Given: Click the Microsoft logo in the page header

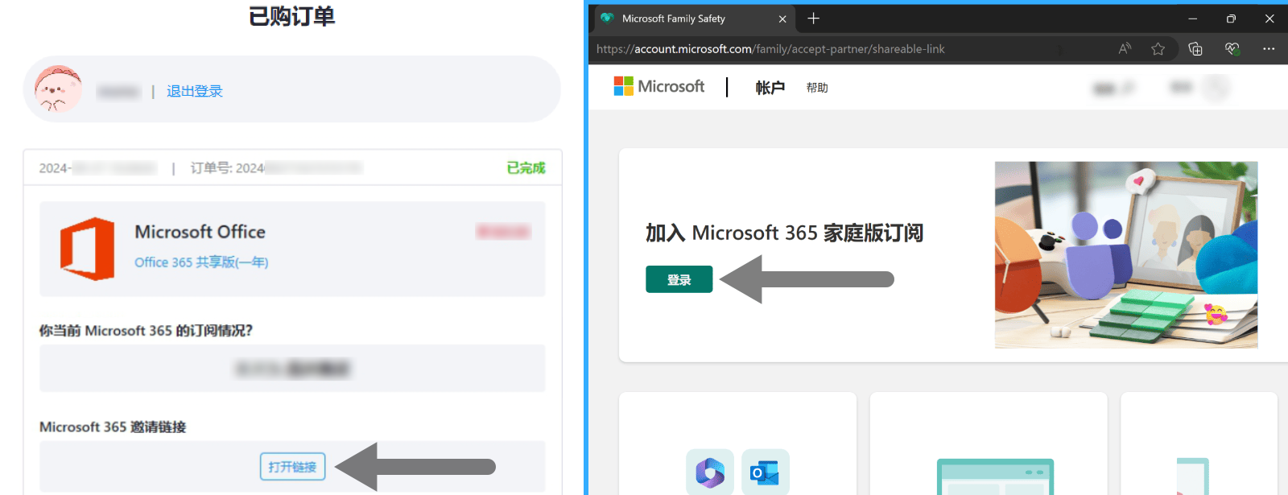Looking at the screenshot, I should pos(659,86).
